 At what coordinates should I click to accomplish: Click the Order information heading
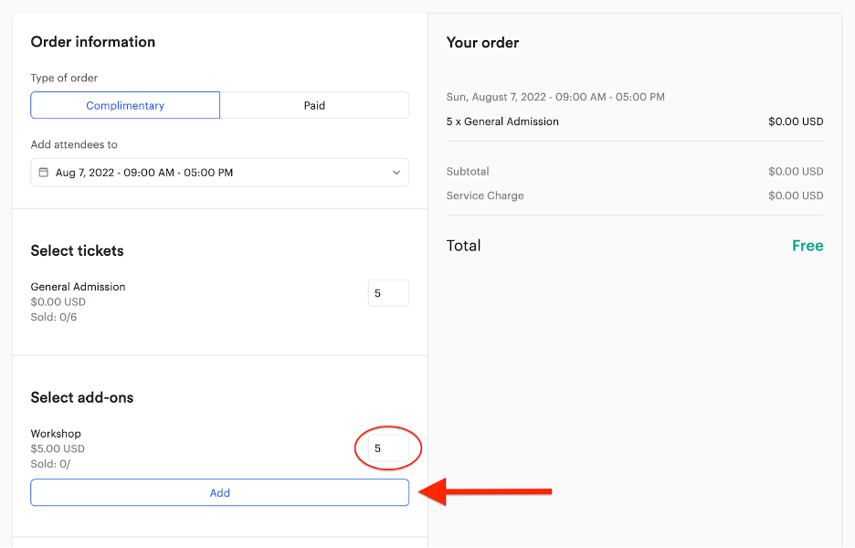pyautogui.click(x=92, y=42)
